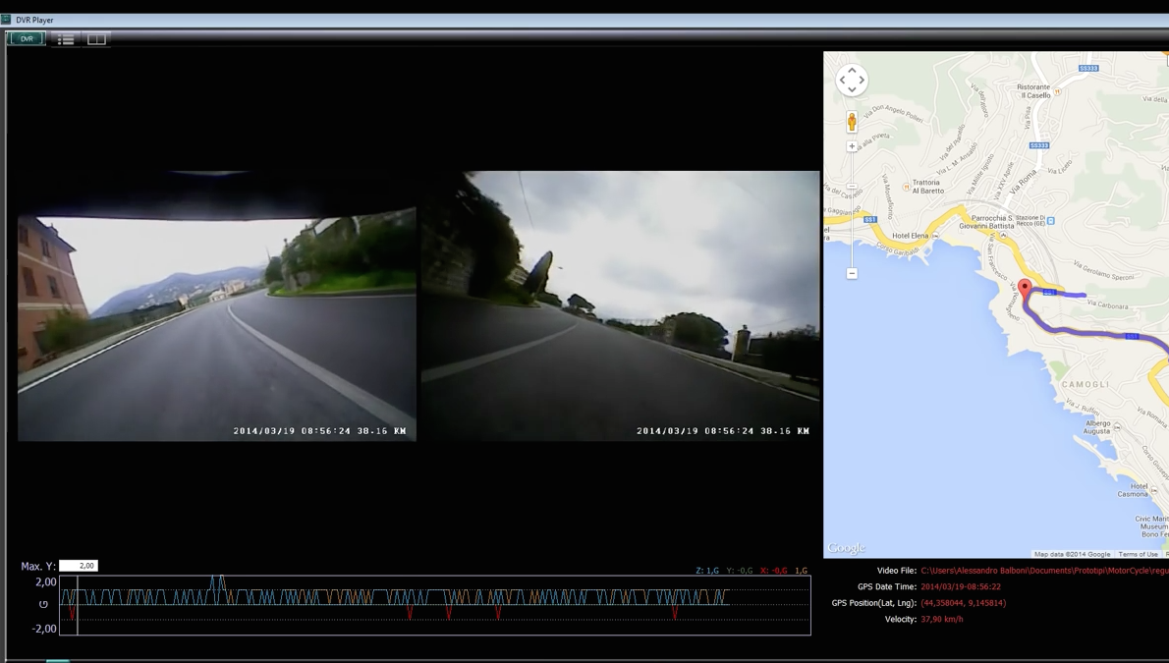Pan the map down using arrow control

point(852,89)
